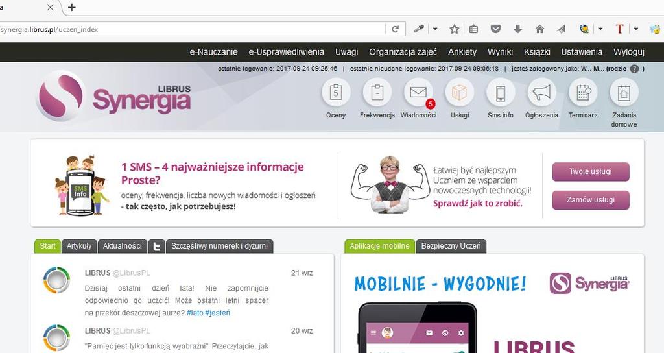Click the red T extension icon
Viewport: 664px width, 353px height.
[x=619, y=29]
